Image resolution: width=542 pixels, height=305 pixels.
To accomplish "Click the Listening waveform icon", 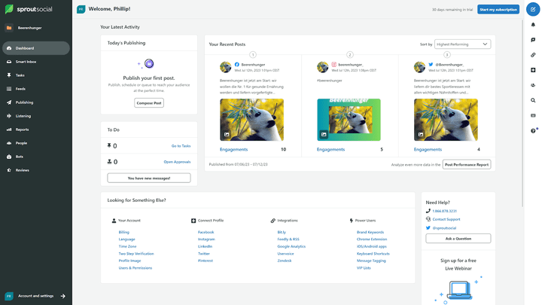I will coord(9,116).
